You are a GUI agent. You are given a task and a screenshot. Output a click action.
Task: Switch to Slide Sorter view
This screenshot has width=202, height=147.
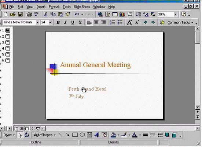[x=32, y=128]
